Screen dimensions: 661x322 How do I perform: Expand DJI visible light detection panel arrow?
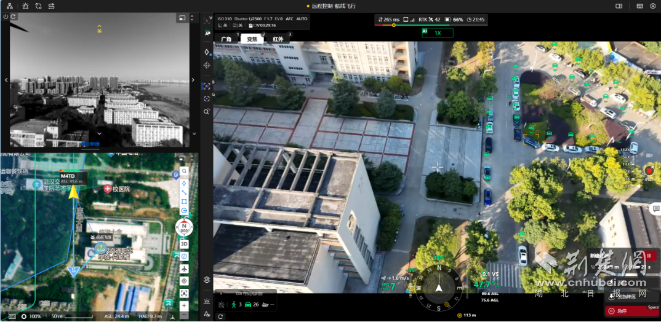(220, 294)
